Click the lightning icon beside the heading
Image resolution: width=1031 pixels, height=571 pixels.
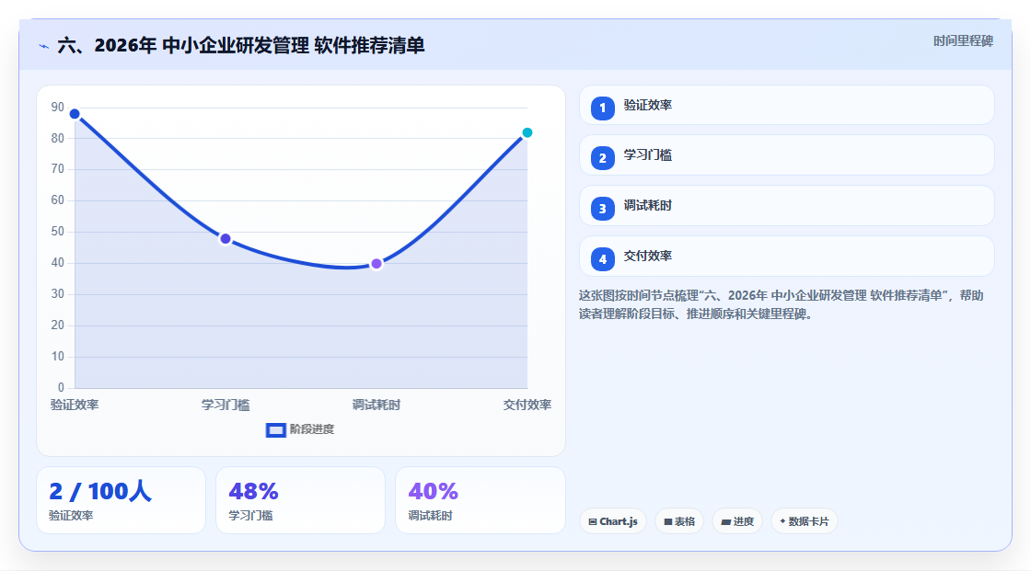tap(44, 46)
